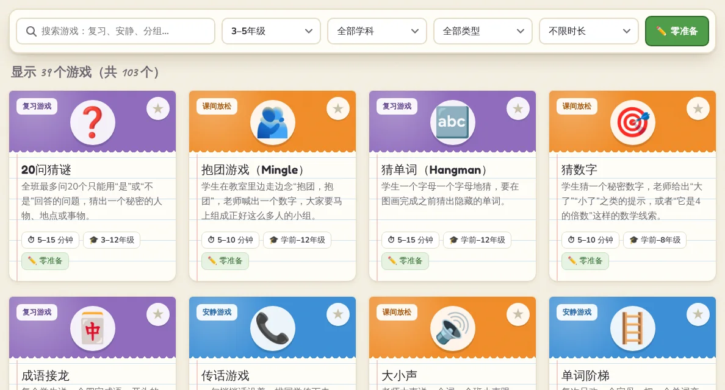Click 5–10 分钟 chip on 猜数字

[x=591, y=240]
